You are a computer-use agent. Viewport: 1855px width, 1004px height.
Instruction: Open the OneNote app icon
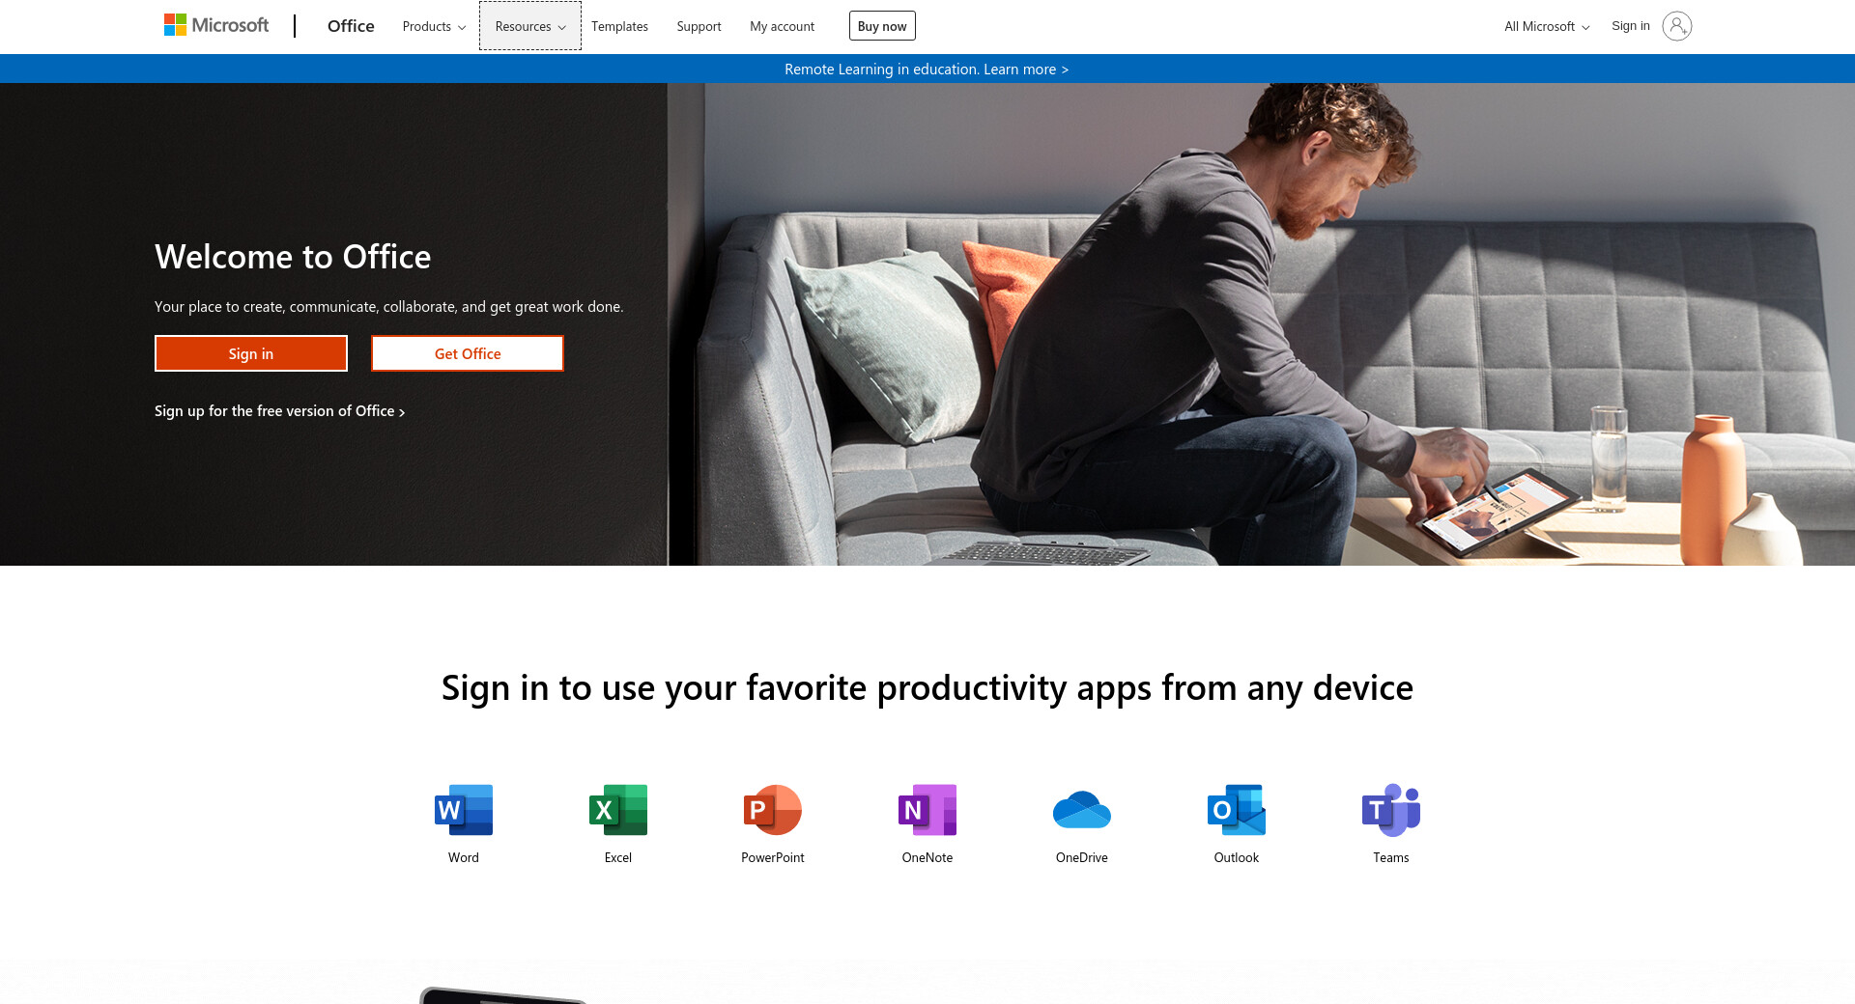[x=927, y=810]
